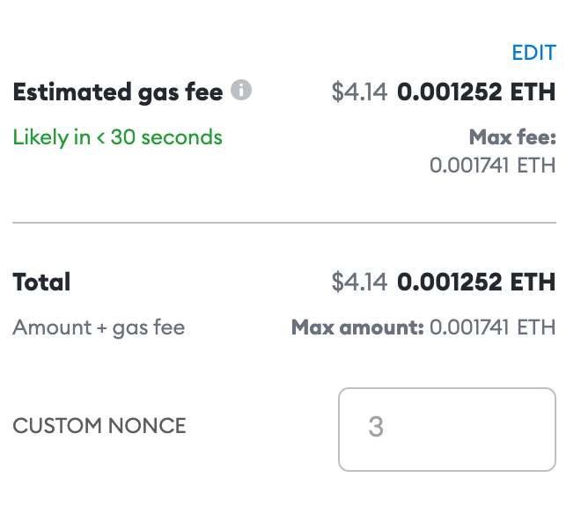Click the Max fee label
581x507 pixels.
[512, 137]
